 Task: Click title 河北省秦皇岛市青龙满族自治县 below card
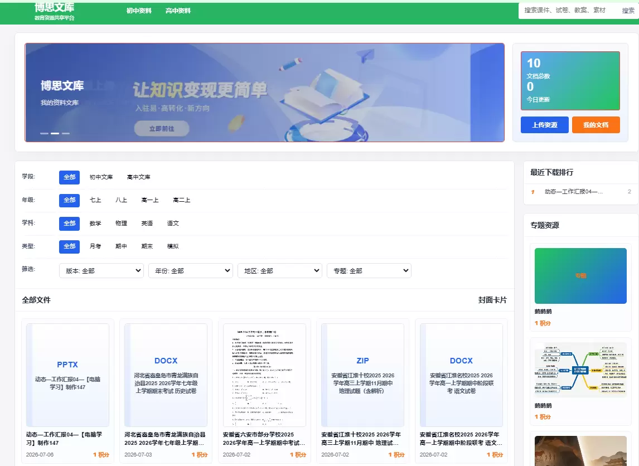pos(165,439)
